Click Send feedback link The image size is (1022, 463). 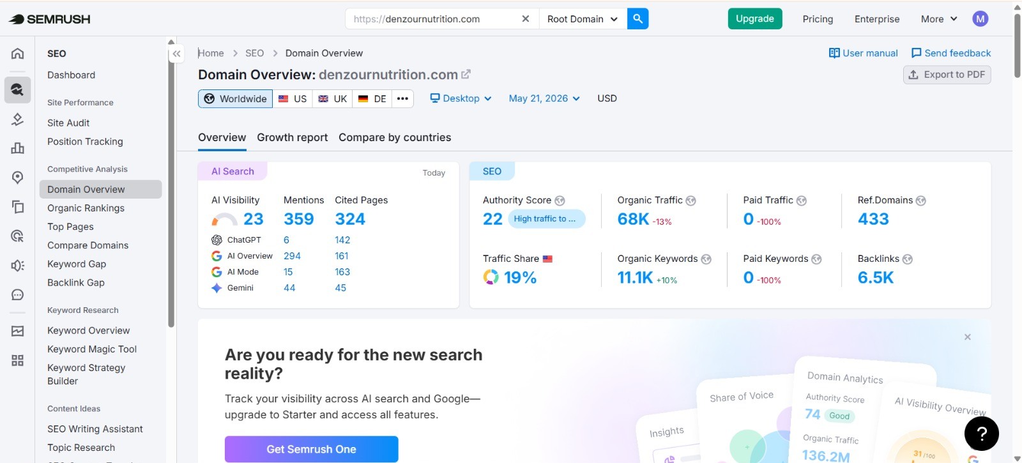click(x=950, y=53)
